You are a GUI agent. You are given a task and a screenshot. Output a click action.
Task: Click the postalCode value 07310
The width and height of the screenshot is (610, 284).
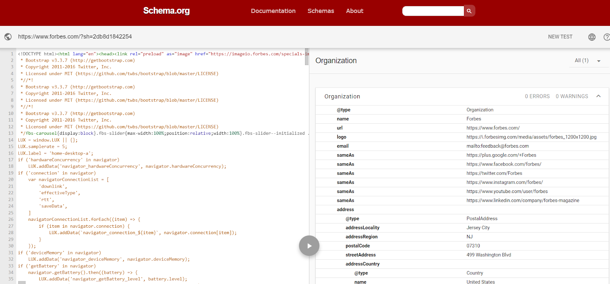click(x=473, y=246)
